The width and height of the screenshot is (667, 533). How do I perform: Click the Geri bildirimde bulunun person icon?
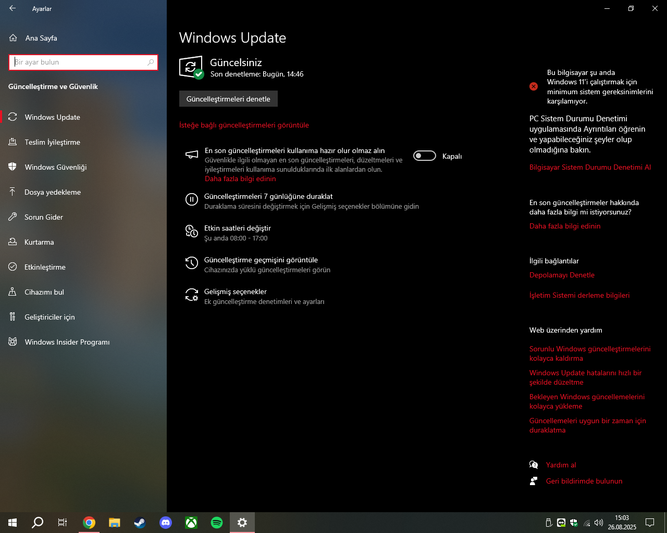coord(534,481)
